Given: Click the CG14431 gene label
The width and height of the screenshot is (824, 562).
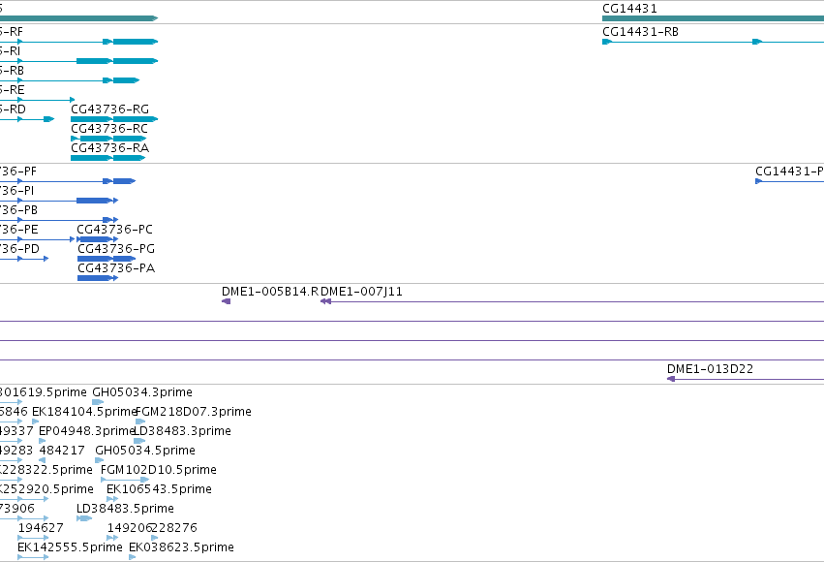Looking at the screenshot, I should point(629,9).
